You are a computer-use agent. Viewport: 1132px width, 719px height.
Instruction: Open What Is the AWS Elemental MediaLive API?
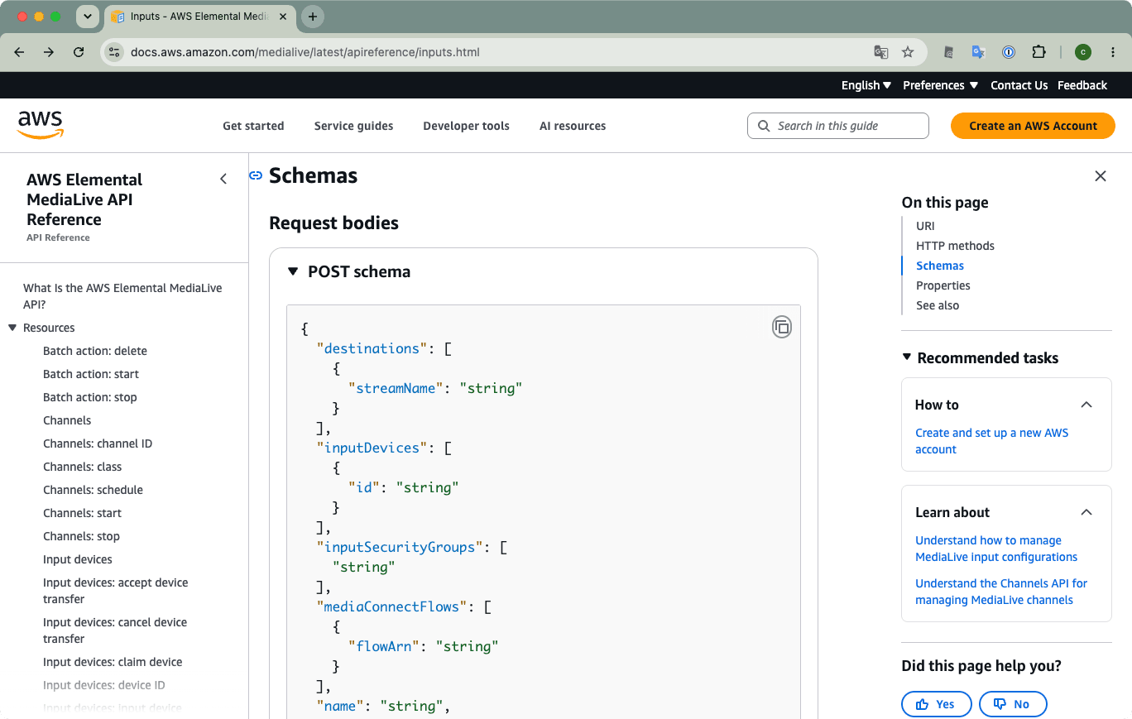122,296
